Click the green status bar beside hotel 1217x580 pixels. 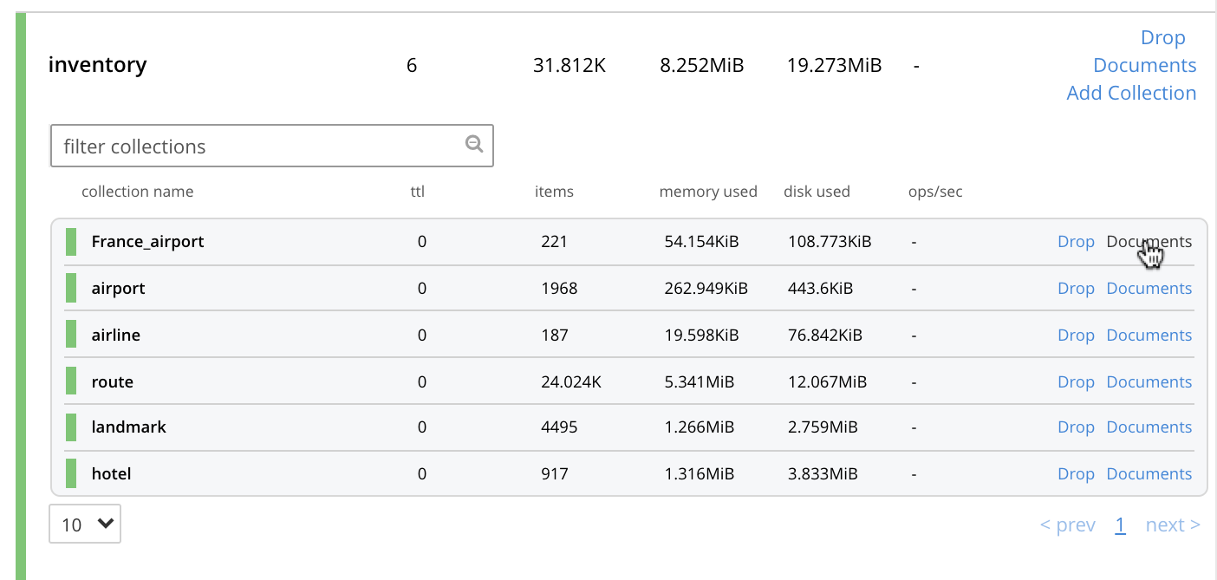click(x=71, y=474)
